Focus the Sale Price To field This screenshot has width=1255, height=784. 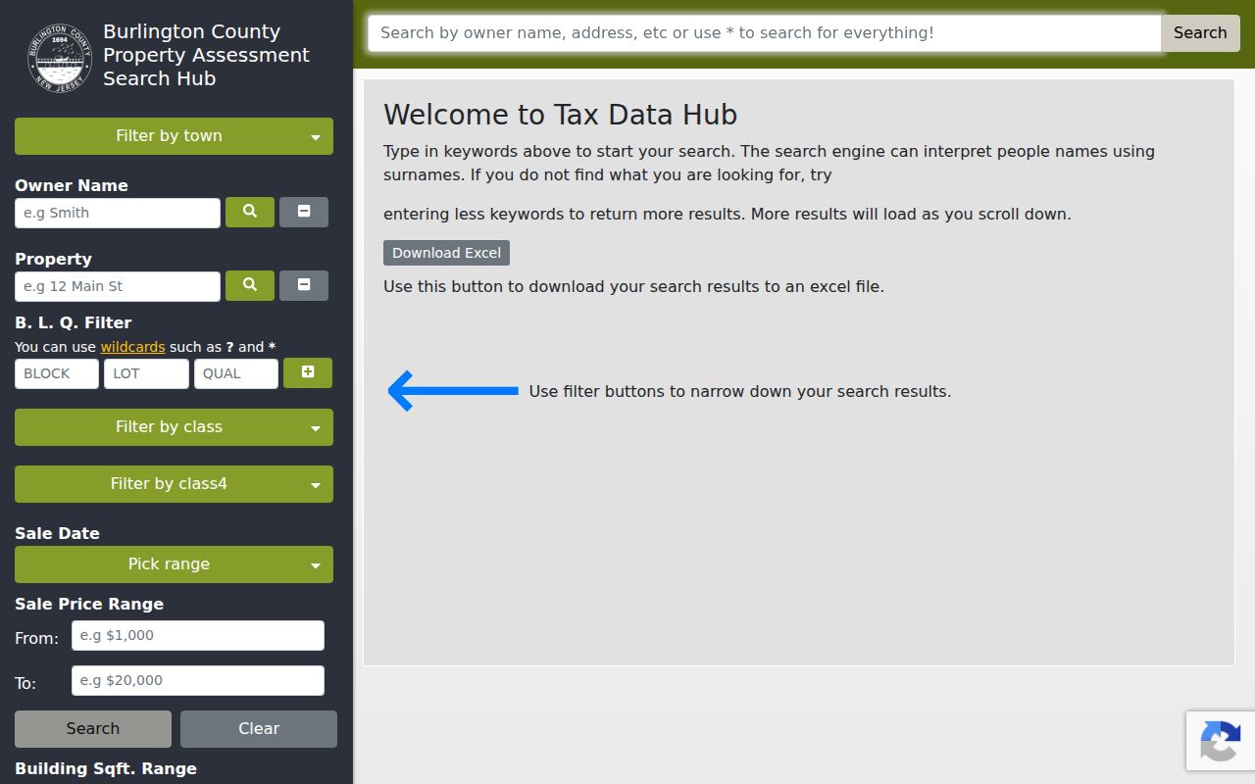198,680
